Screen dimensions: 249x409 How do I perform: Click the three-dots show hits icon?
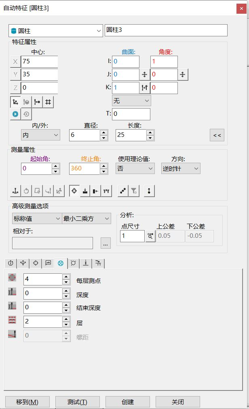tap(123, 191)
